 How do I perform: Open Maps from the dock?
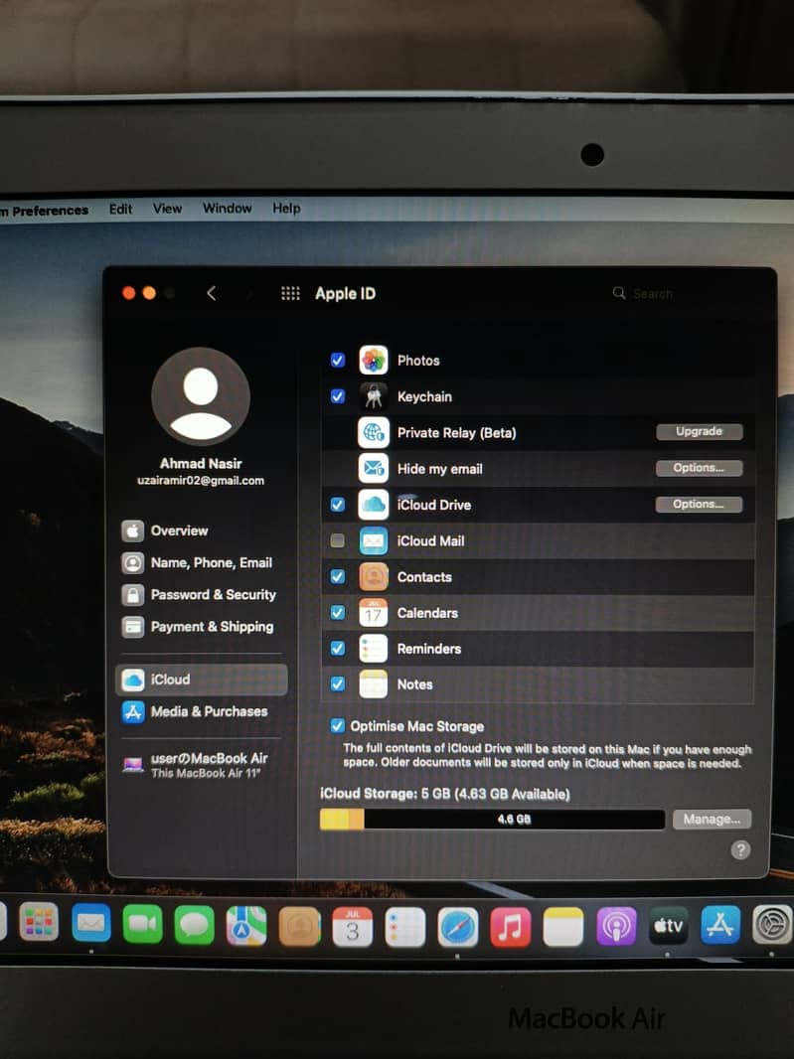[246, 925]
